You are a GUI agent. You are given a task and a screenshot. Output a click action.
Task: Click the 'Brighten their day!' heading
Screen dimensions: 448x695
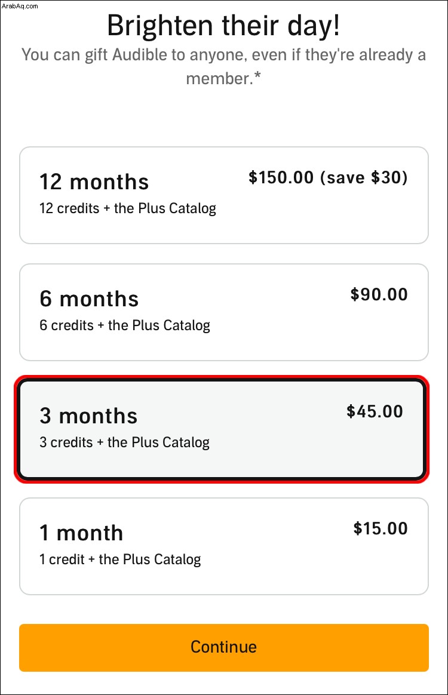pos(223,25)
